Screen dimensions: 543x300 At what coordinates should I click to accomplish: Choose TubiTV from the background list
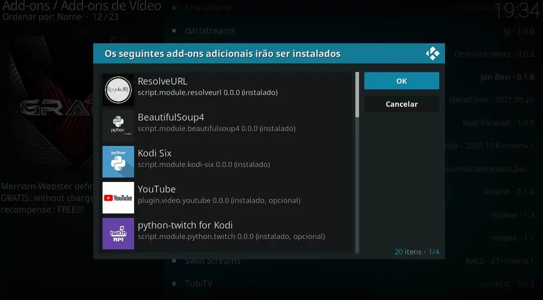tap(198, 283)
